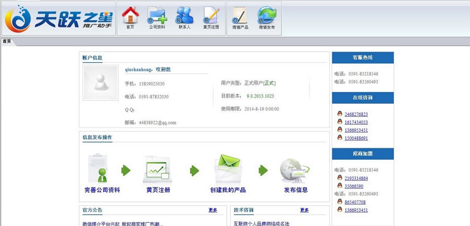Open QQ link 35066590
470x226 pixels.
pyautogui.click(x=354, y=186)
